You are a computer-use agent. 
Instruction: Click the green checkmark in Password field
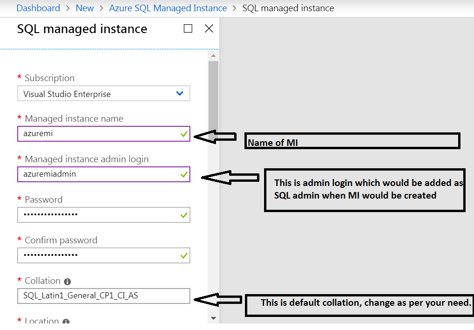pyautogui.click(x=184, y=215)
